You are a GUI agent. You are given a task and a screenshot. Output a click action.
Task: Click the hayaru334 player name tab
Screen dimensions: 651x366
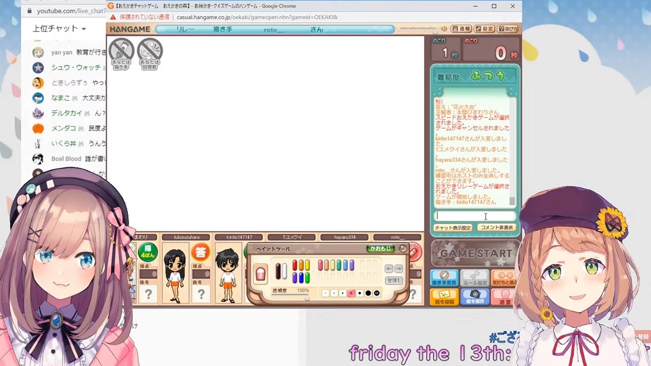pyautogui.click(x=345, y=237)
